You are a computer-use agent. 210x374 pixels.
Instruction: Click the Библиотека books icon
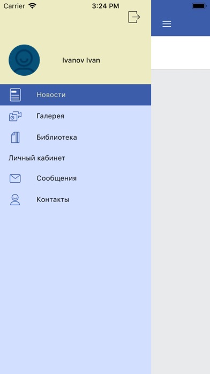point(15,138)
